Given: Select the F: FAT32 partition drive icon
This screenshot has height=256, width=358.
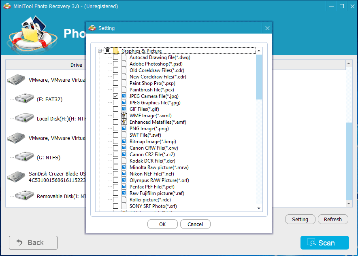Looking at the screenshot, I should 24,98.
